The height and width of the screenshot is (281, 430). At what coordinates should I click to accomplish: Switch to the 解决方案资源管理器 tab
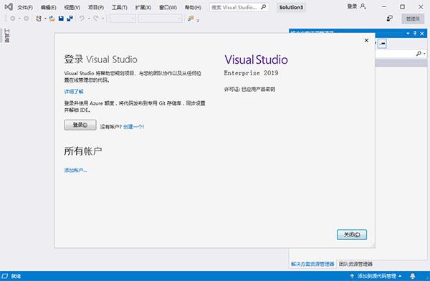[312, 264]
